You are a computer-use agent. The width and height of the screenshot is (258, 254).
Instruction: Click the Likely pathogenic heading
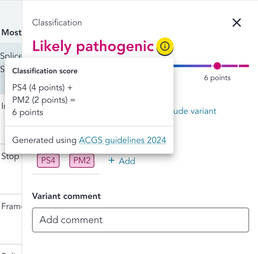[x=93, y=46]
